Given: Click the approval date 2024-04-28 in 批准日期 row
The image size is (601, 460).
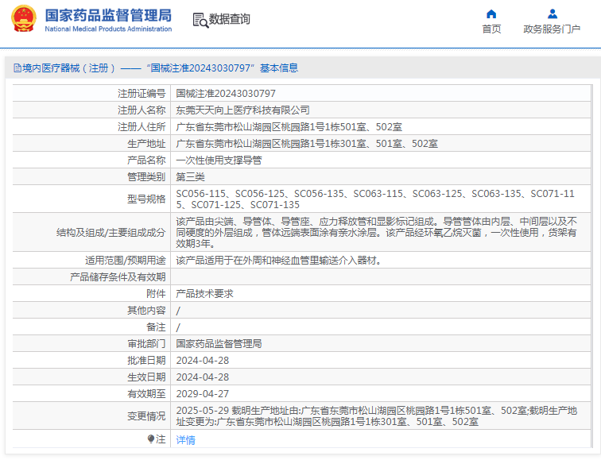Looking at the screenshot, I should point(203,361).
